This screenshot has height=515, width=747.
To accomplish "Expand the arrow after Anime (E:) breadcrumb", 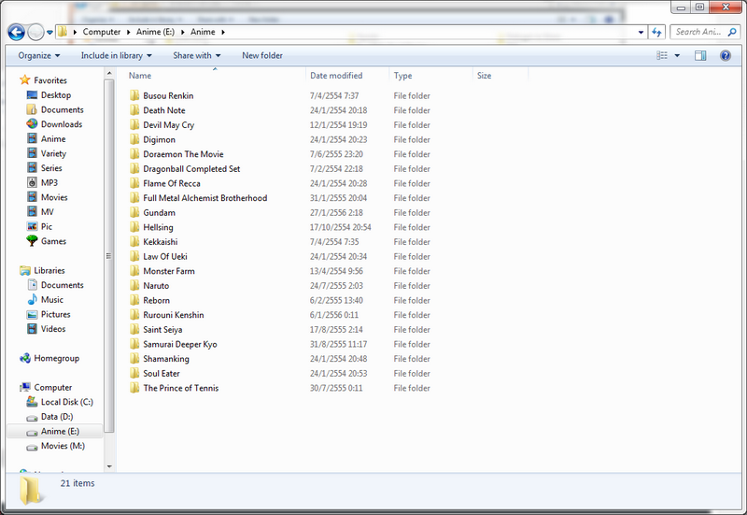I will 182,32.
